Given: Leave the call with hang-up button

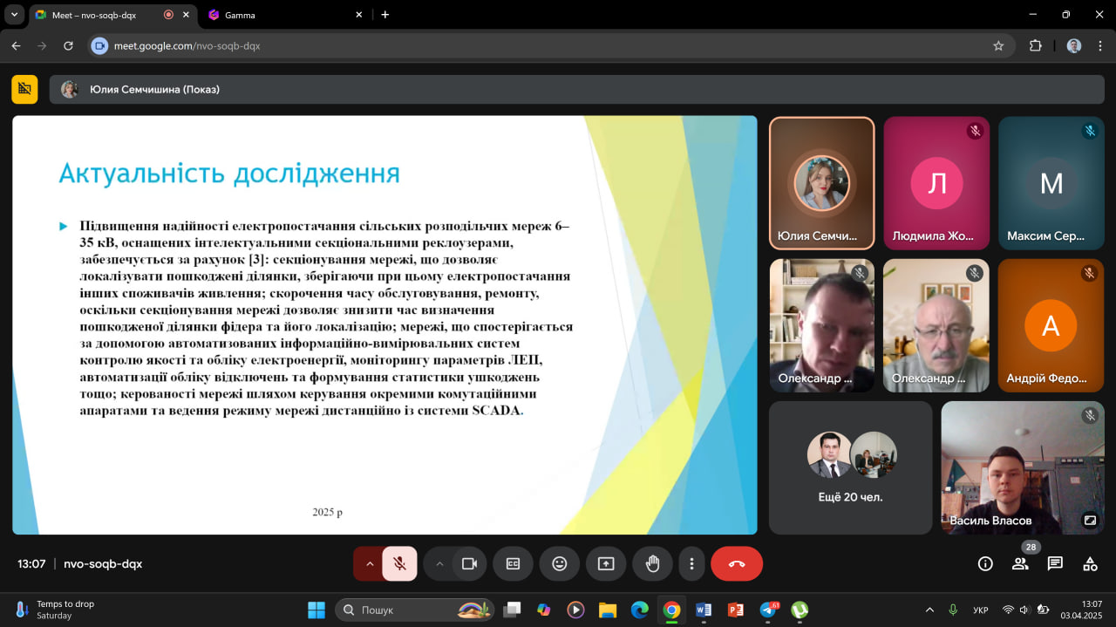Looking at the screenshot, I should (x=737, y=563).
